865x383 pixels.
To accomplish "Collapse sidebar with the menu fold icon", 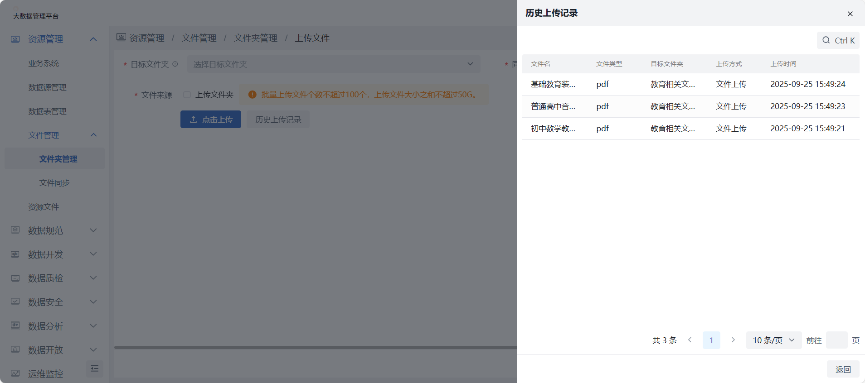I will (x=95, y=369).
